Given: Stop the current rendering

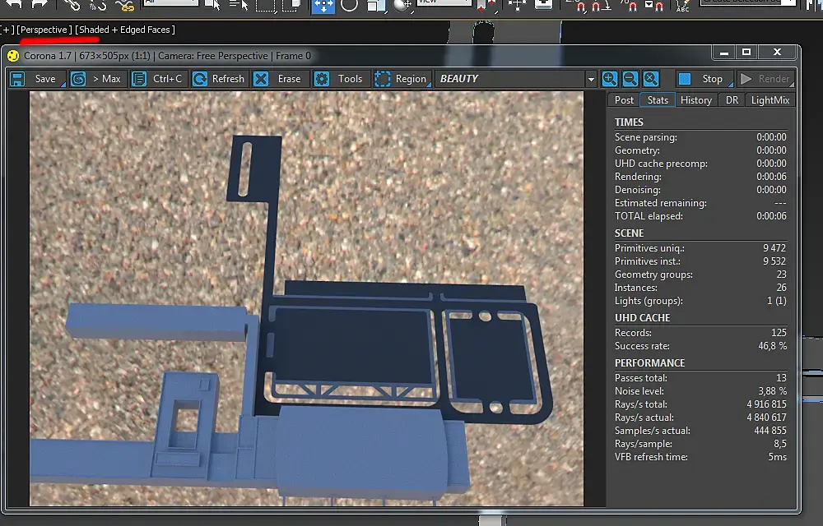Looking at the screenshot, I should click(x=702, y=79).
